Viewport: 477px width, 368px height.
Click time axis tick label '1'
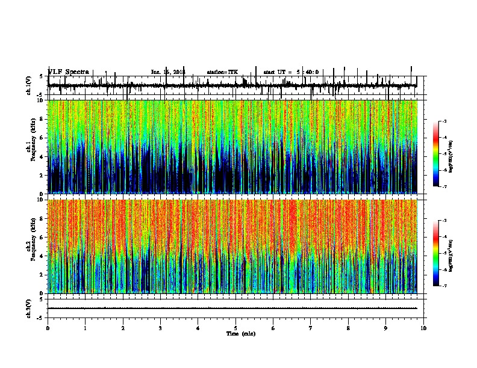click(85, 328)
